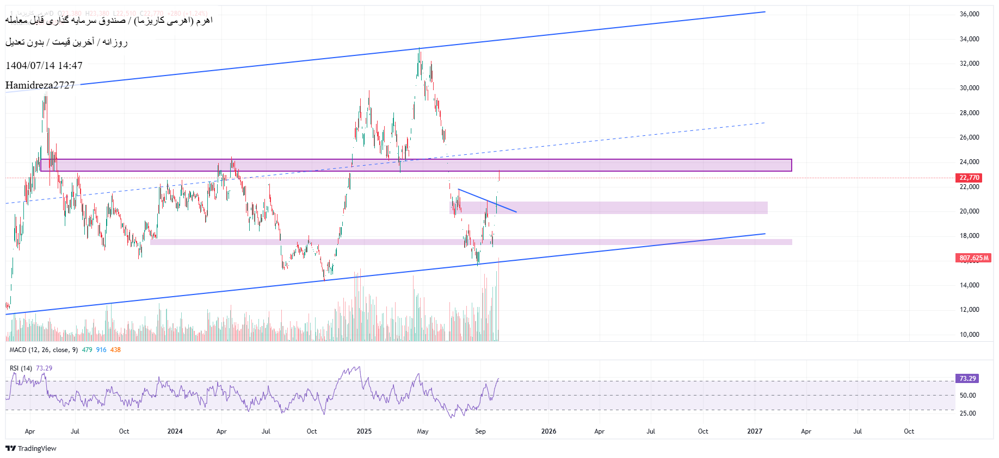Click the 36,000 price axis label

click(x=969, y=14)
